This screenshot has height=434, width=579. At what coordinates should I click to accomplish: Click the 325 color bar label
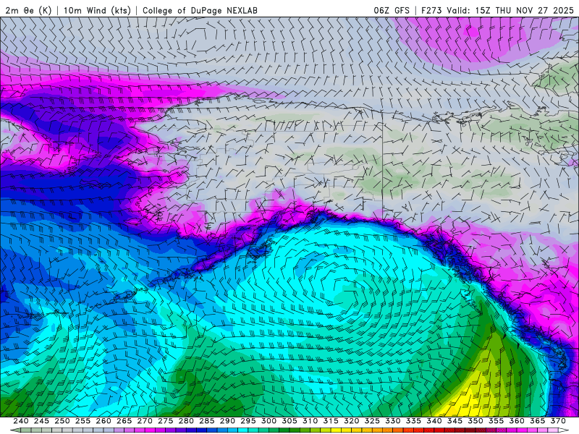pyautogui.click(x=372, y=421)
